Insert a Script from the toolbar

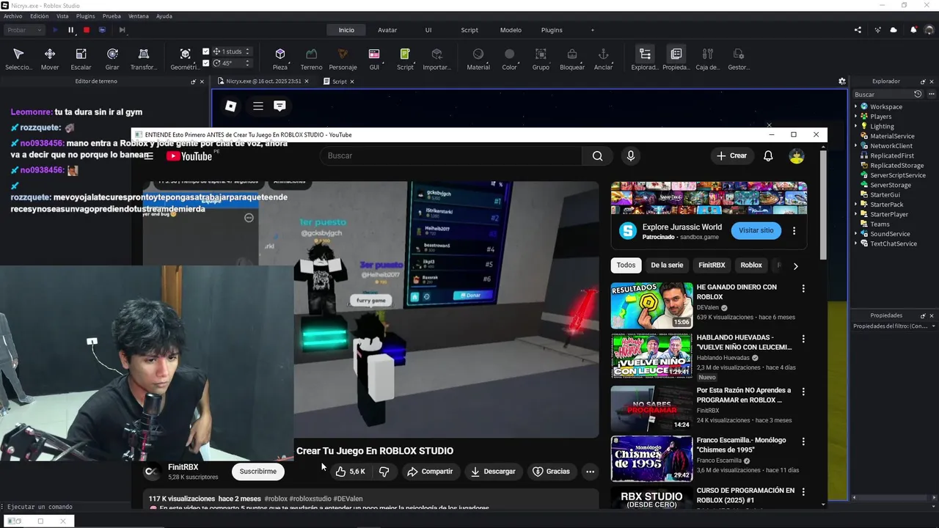coord(405,59)
